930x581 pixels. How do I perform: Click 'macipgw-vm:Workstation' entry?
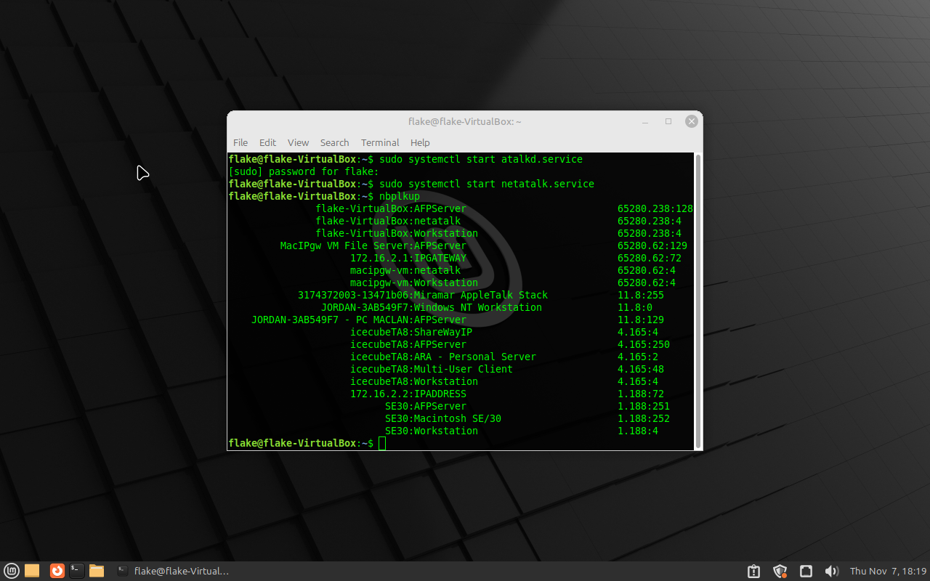pyautogui.click(x=414, y=283)
